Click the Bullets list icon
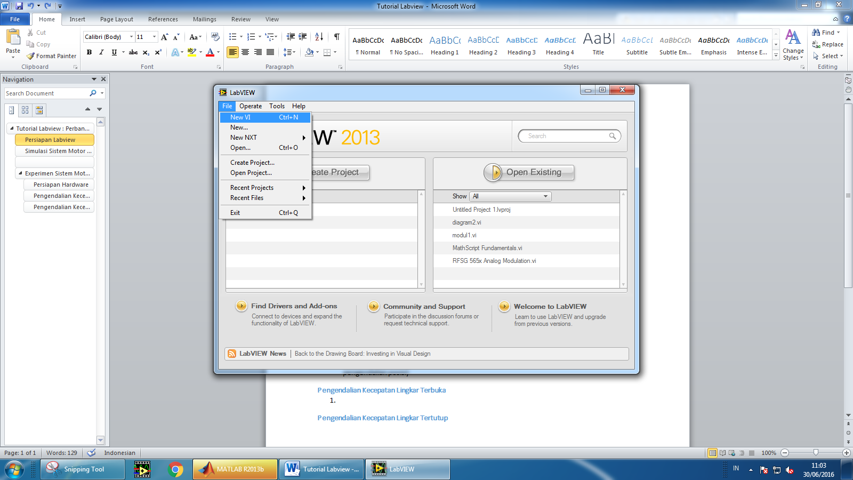 pos(232,37)
